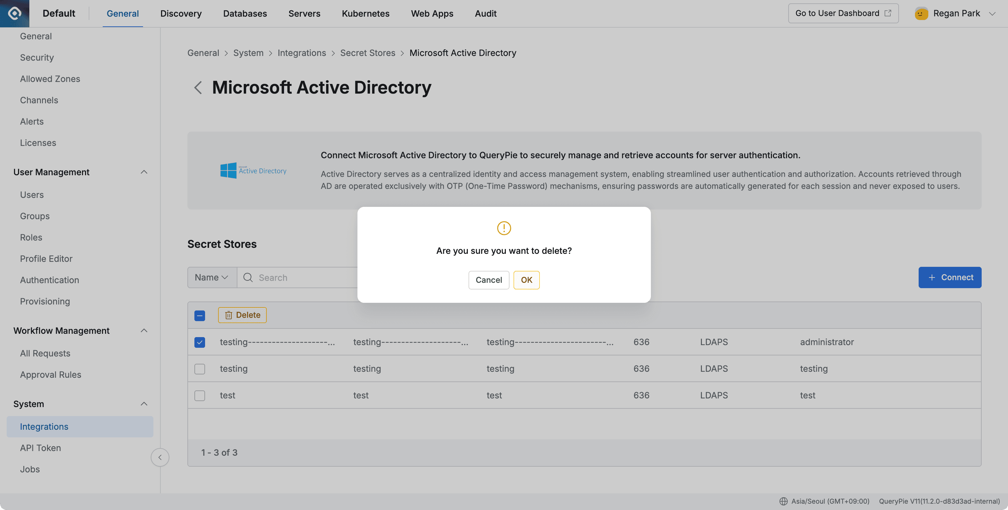Click the plus icon on the Connect button
The height and width of the screenshot is (510, 1008).
(x=932, y=277)
